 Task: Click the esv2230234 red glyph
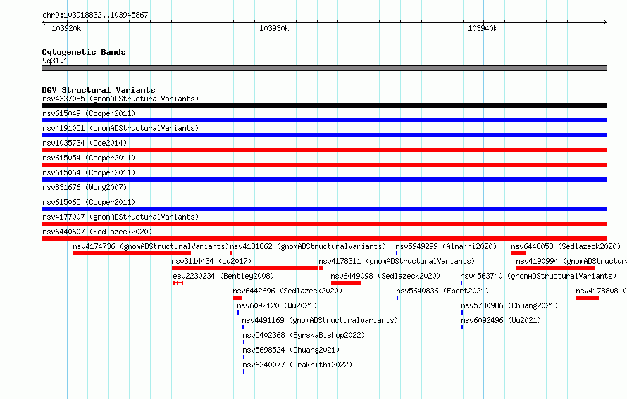coord(178,283)
